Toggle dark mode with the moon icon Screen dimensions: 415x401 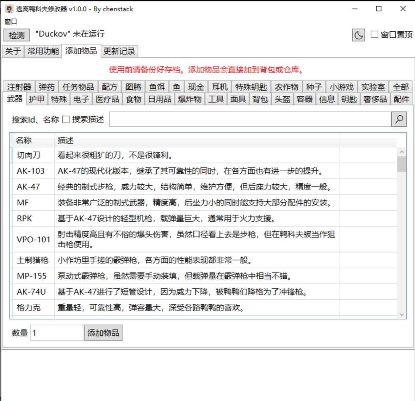[x=358, y=36]
